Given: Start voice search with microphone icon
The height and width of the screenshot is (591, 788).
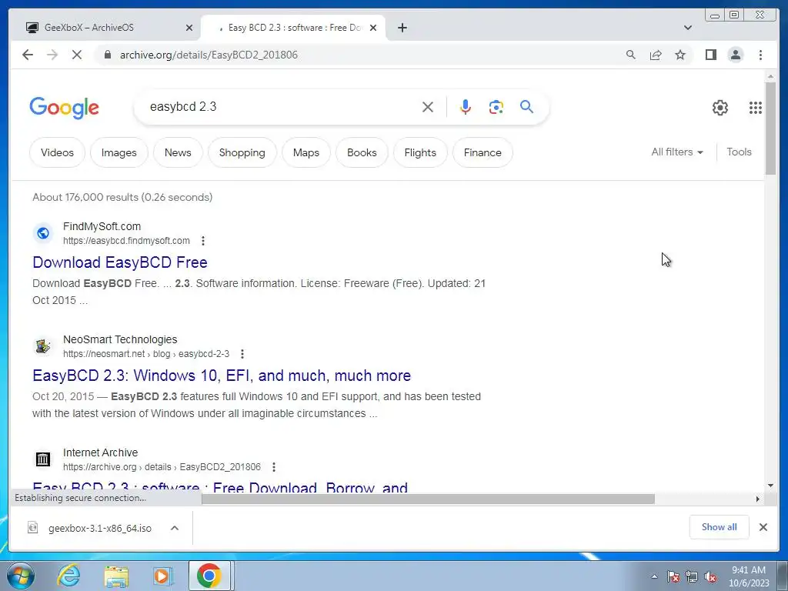Looking at the screenshot, I should click(x=466, y=107).
